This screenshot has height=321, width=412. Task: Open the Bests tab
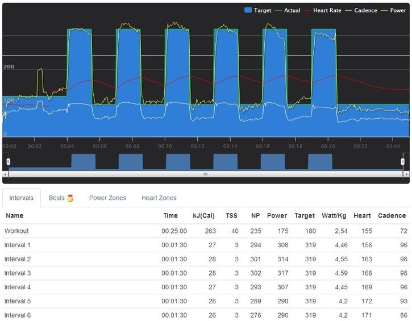point(57,198)
